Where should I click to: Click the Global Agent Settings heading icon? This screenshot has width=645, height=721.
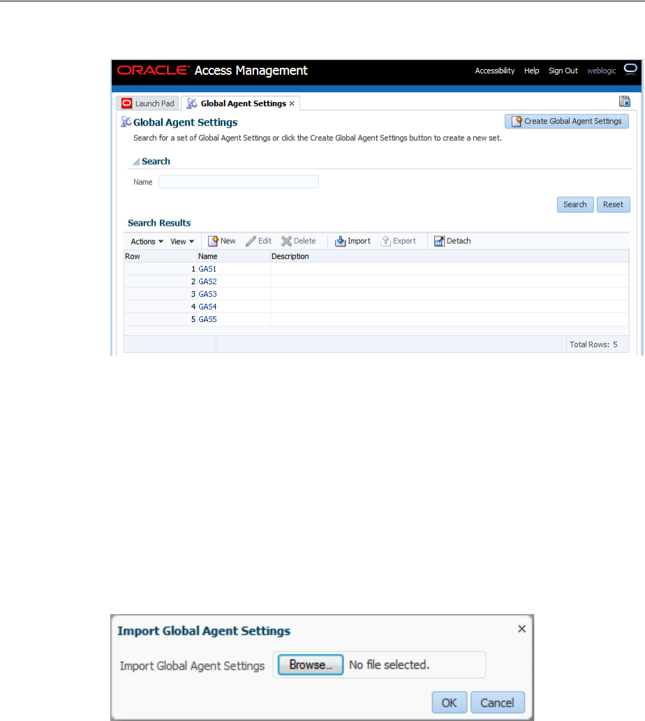pyautogui.click(x=126, y=122)
